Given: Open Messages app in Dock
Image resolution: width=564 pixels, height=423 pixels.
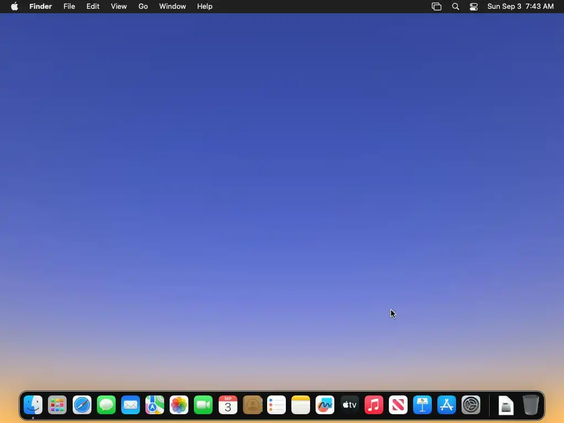Looking at the screenshot, I should 106,405.
